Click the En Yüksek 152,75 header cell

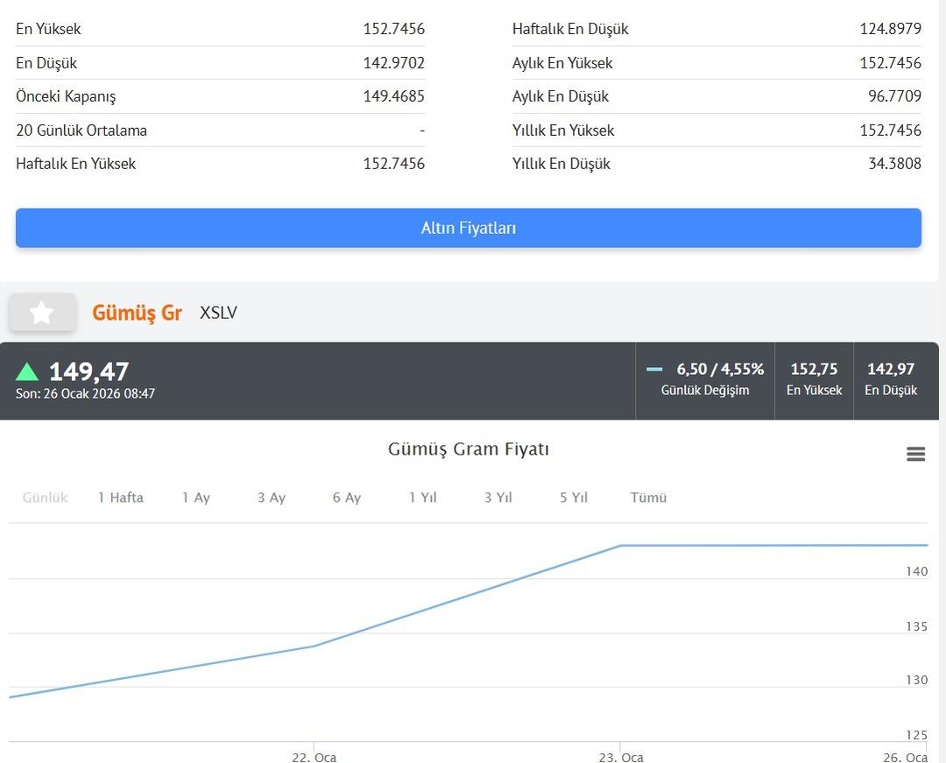point(814,379)
